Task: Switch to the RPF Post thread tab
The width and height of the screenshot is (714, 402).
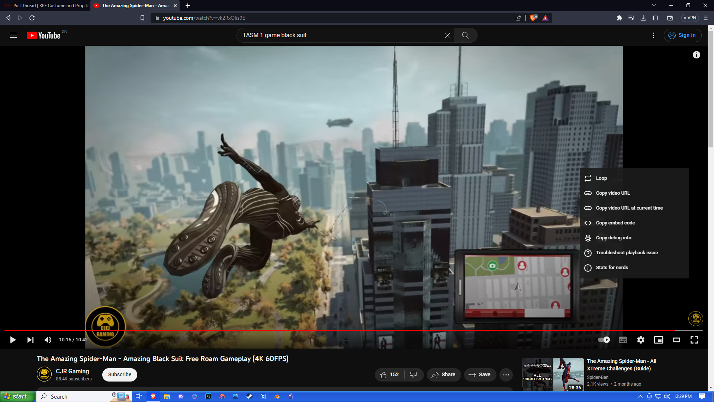Action: [x=45, y=6]
